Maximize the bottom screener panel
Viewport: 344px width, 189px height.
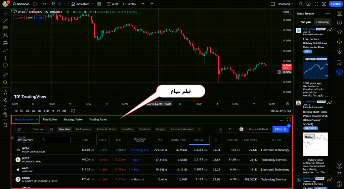pos(289,120)
